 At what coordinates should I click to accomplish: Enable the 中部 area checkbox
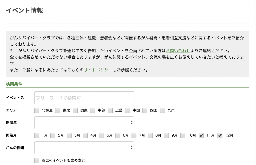point(93,110)
